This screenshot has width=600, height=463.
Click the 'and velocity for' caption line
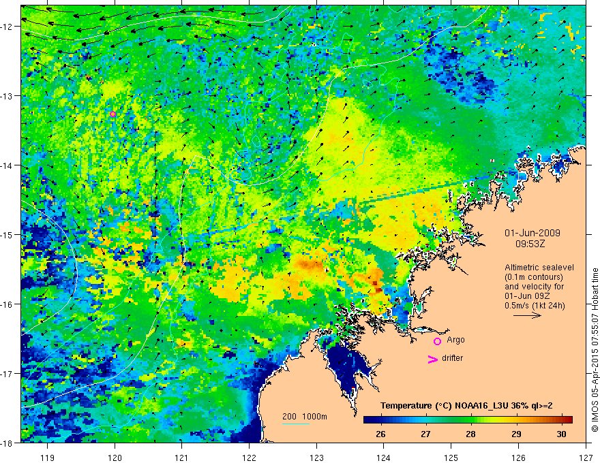[534, 287]
